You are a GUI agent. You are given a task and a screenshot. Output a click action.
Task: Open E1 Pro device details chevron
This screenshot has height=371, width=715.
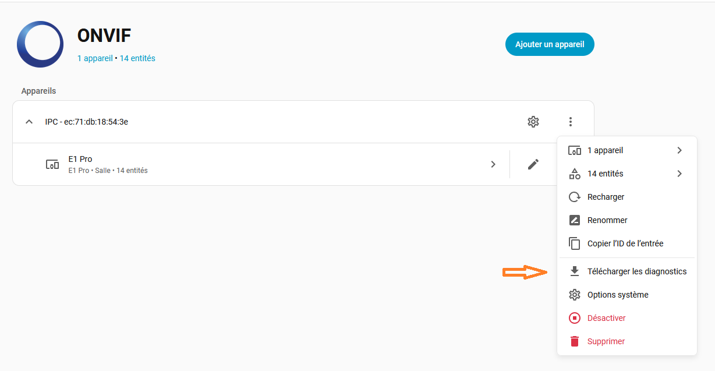[493, 164]
